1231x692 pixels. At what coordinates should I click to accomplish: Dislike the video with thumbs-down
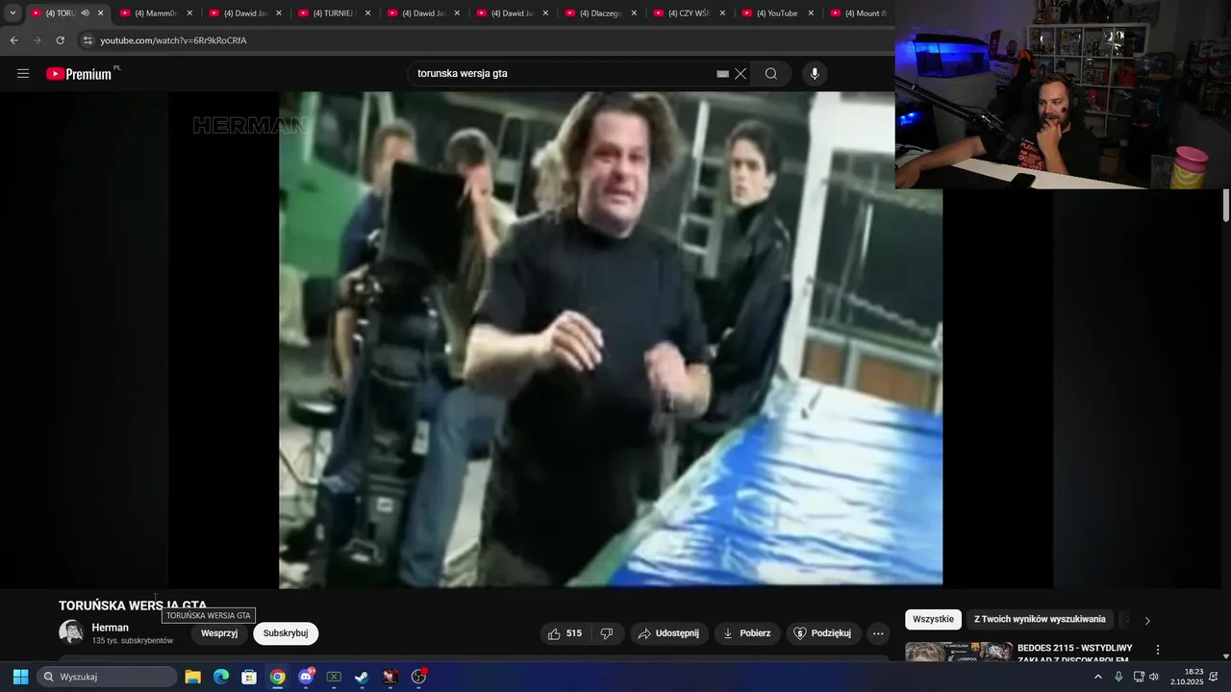[607, 633]
